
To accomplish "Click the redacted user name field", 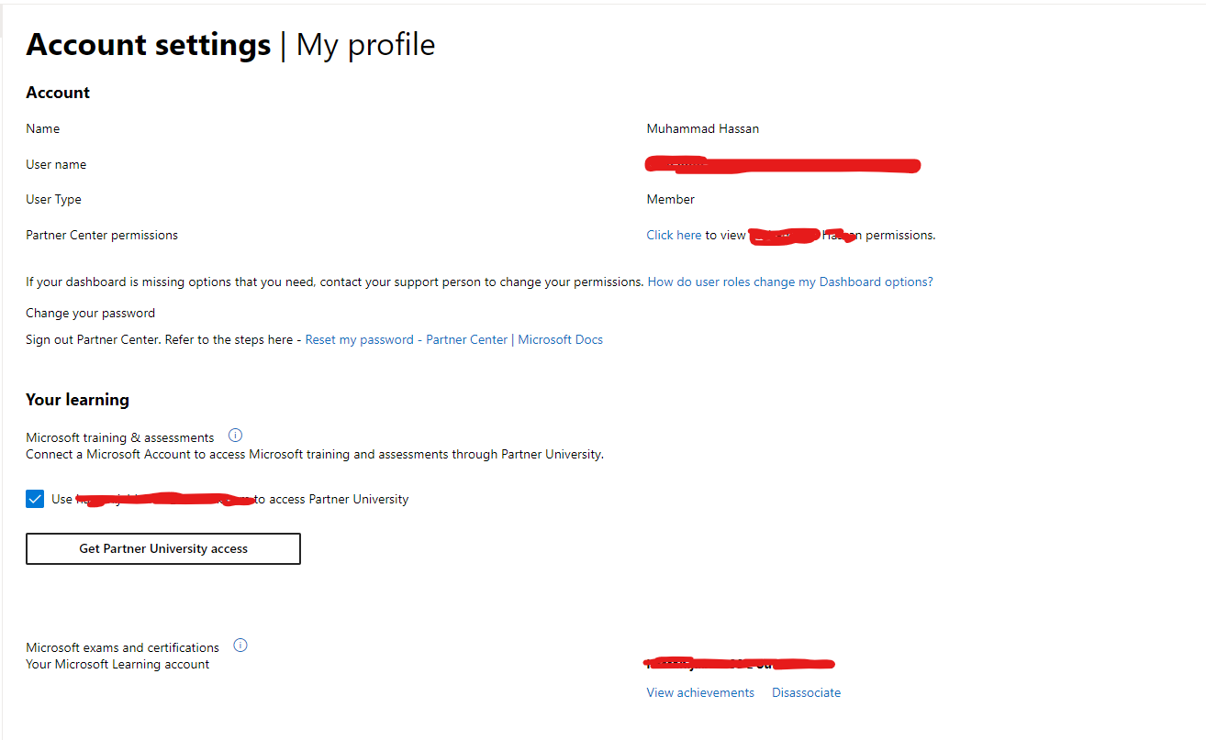I will point(782,164).
